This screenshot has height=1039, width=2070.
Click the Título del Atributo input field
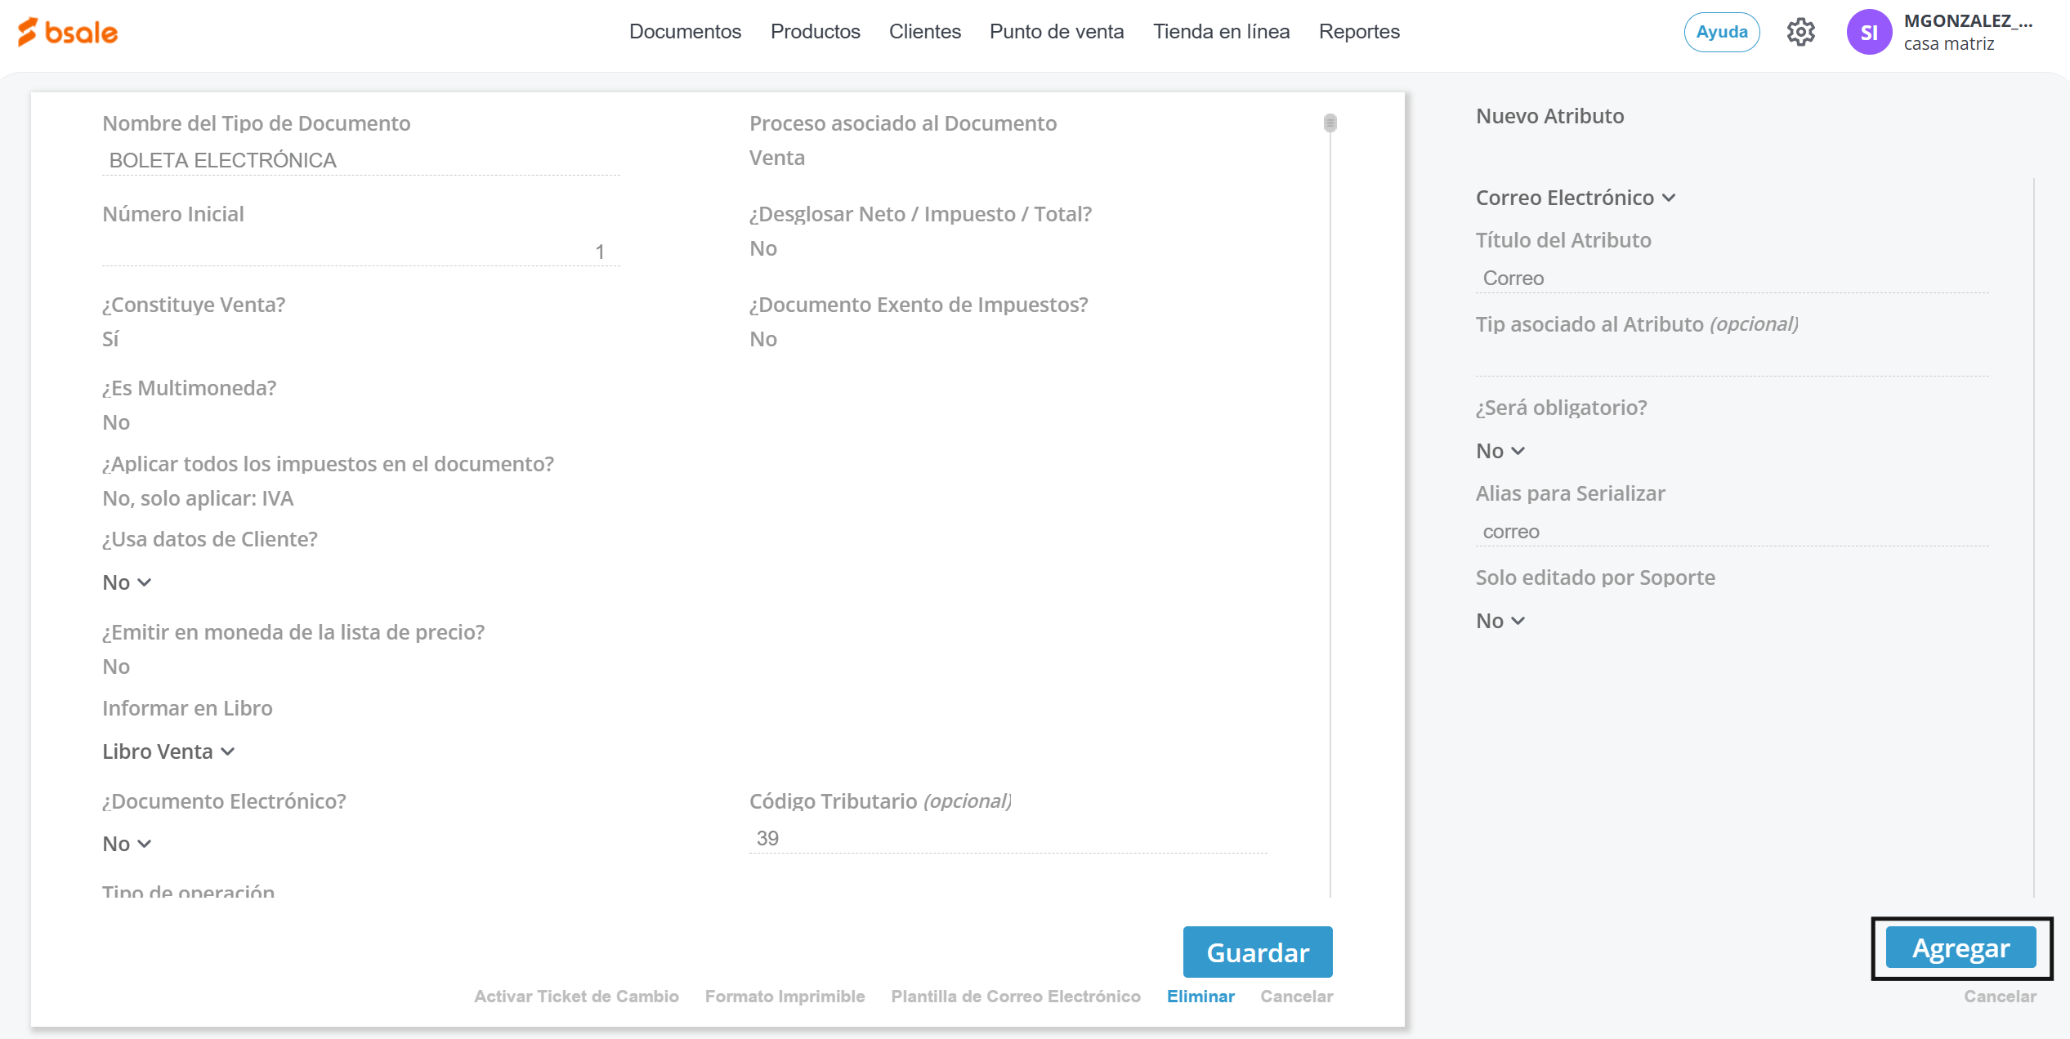1731,279
